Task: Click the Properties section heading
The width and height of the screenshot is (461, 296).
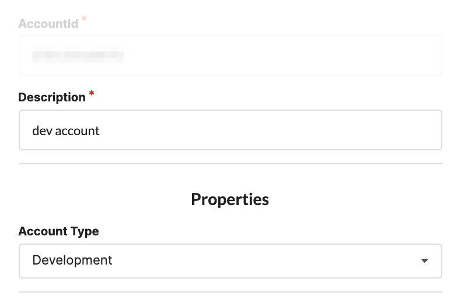Action: point(230,199)
